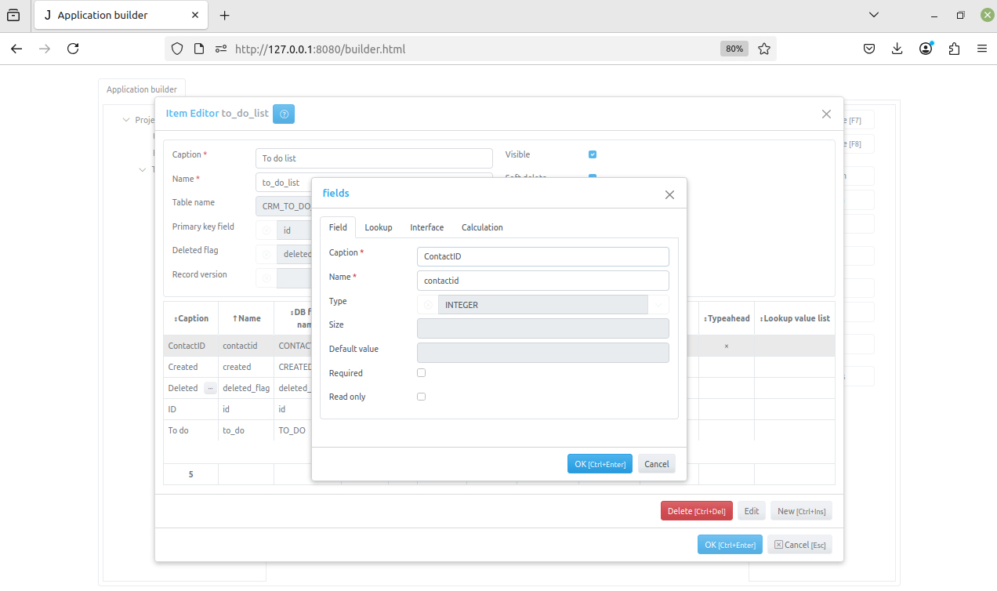Viewport: 997px width, 591px height.
Task: Click into the Caption field containing ContactID
Action: click(x=542, y=256)
